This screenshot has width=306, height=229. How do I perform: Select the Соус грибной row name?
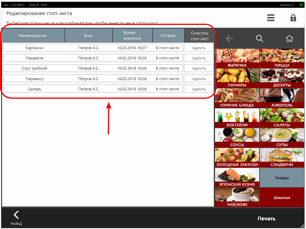[x=35, y=68]
